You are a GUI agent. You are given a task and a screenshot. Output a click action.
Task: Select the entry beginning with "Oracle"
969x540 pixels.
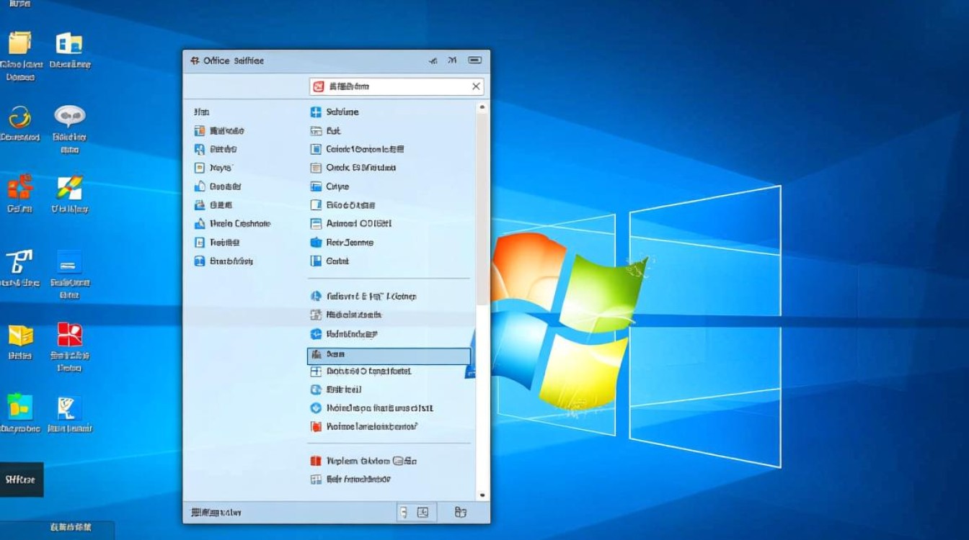click(x=361, y=168)
